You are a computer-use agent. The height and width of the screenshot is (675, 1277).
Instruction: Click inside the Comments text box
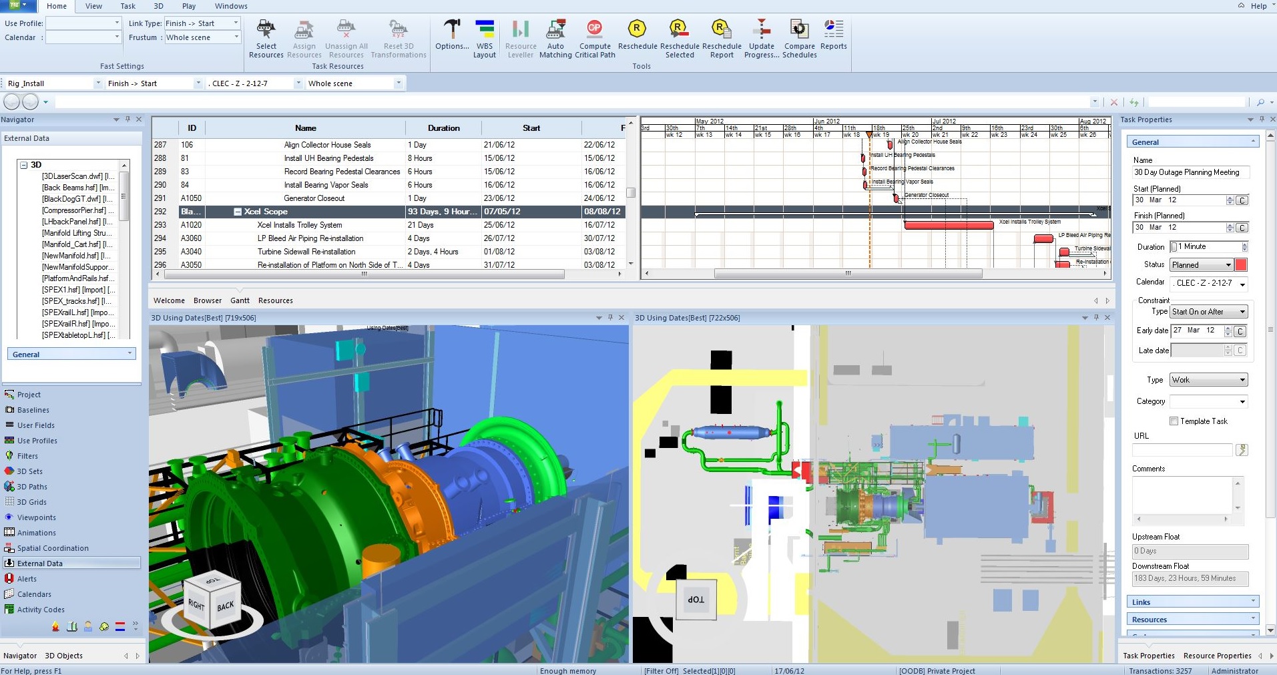pos(1184,494)
